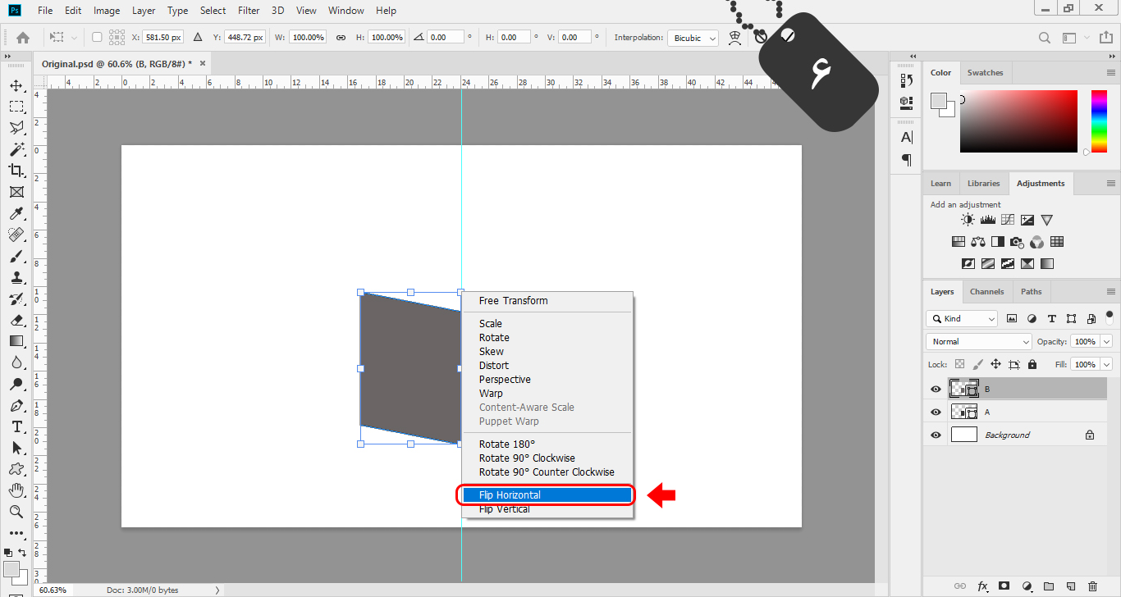Image resolution: width=1121 pixels, height=597 pixels.
Task: Open the Normal blend mode dropdown
Action: (979, 341)
